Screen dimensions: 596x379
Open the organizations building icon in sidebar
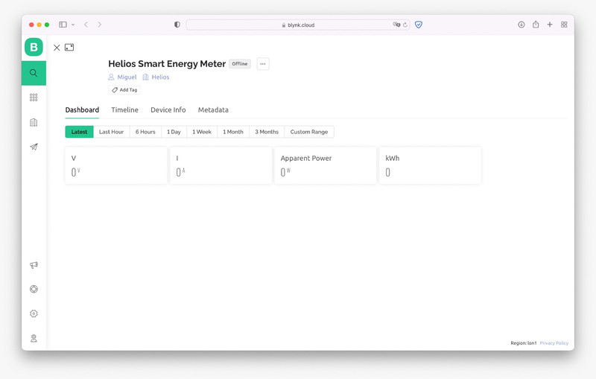tap(34, 122)
